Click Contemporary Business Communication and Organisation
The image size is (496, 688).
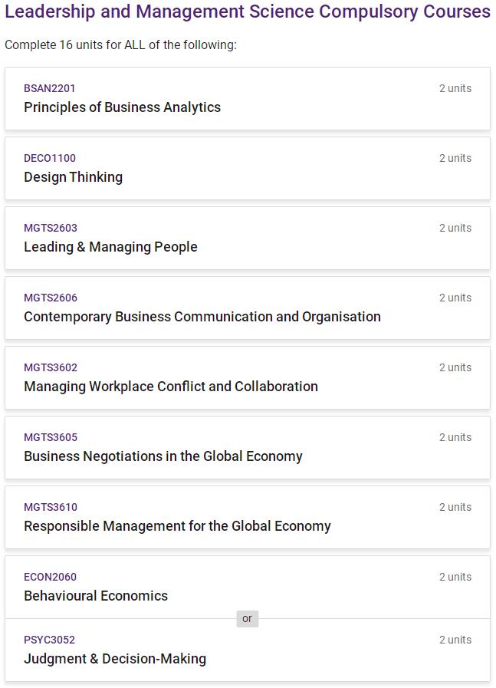point(202,317)
